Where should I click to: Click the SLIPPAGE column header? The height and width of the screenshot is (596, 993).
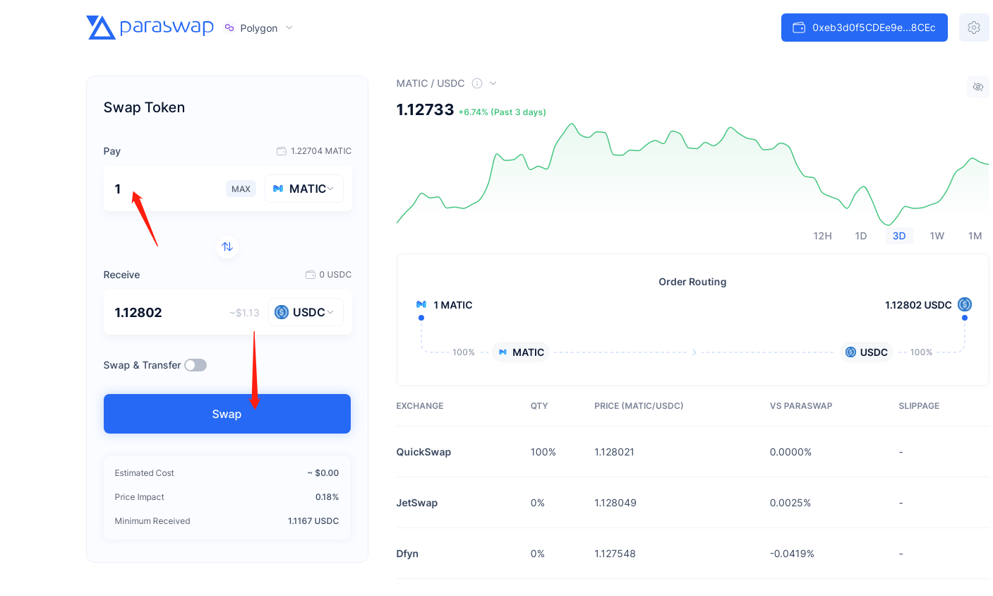click(919, 406)
